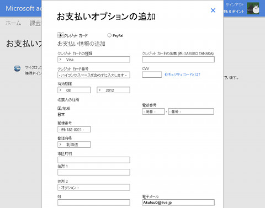Click the postal code field

coord(74,129)
